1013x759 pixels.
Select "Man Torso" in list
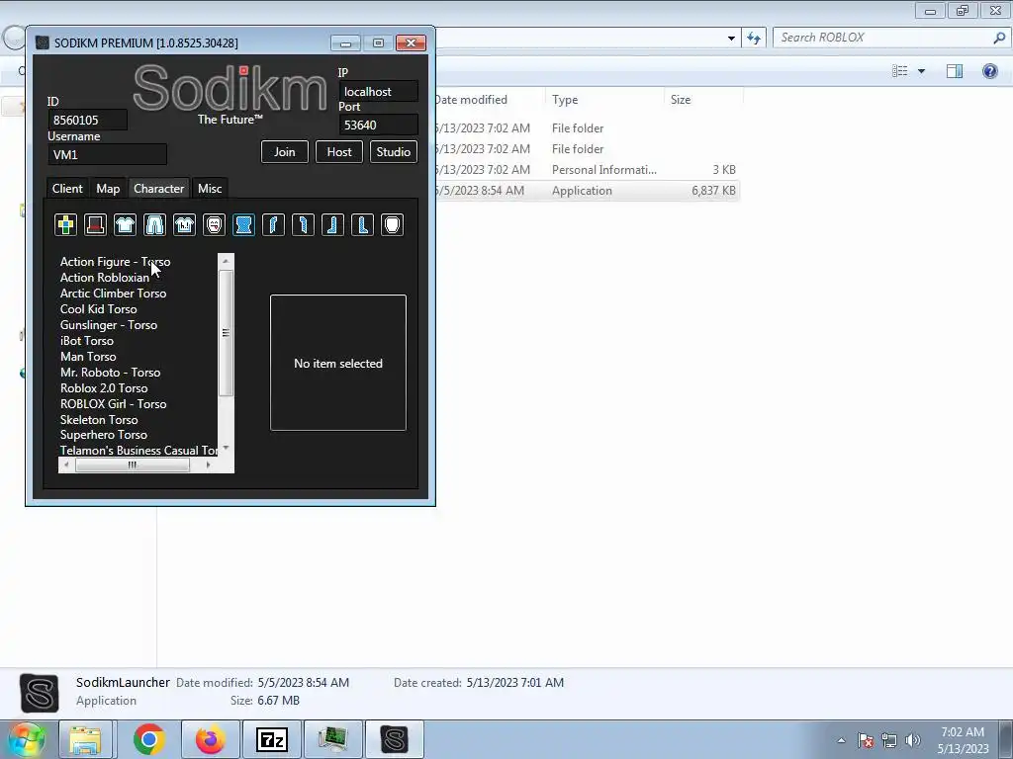(88, 356)
